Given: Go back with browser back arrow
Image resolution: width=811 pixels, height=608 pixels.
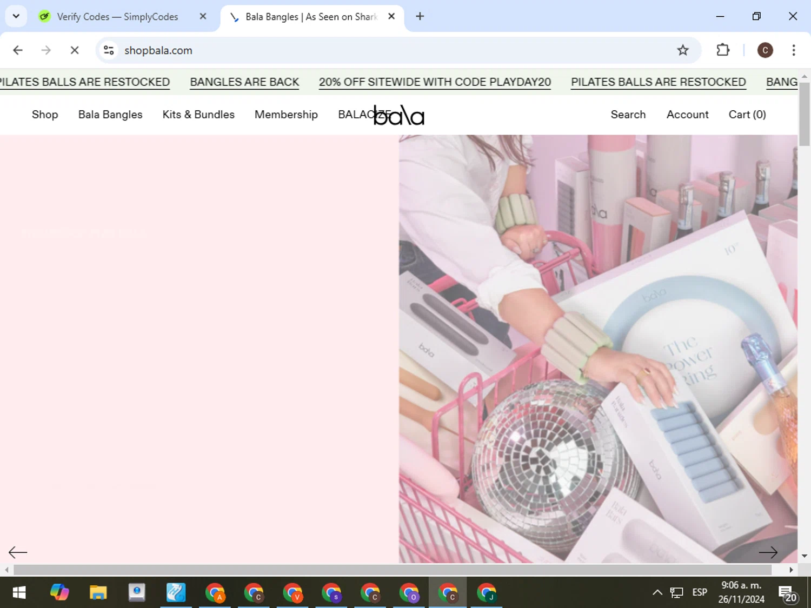Looking at the screenshot, I should [x=18, y=50].
